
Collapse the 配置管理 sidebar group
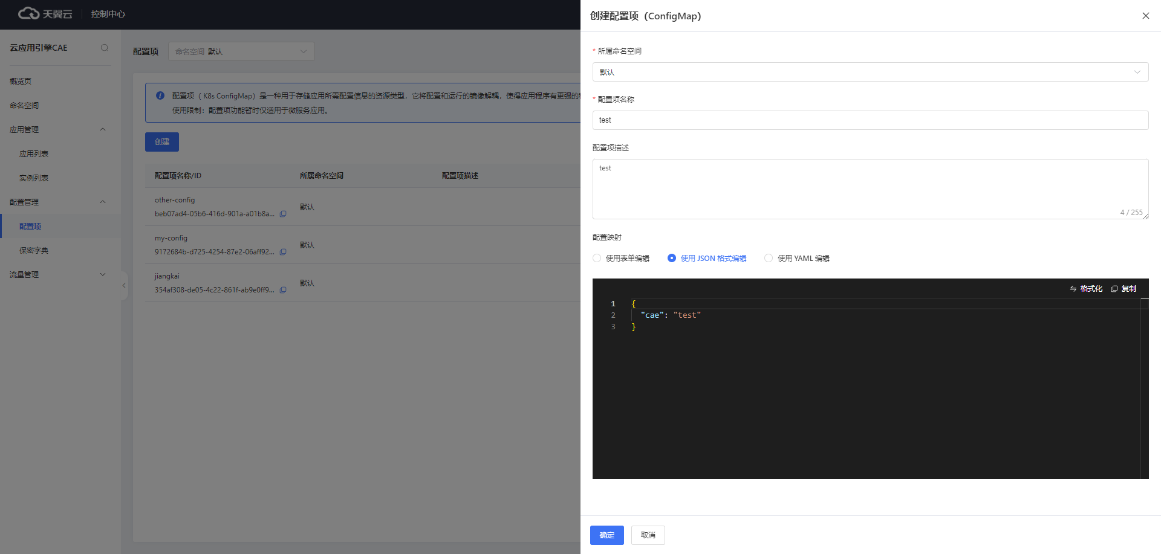click(x=103, y=202)
